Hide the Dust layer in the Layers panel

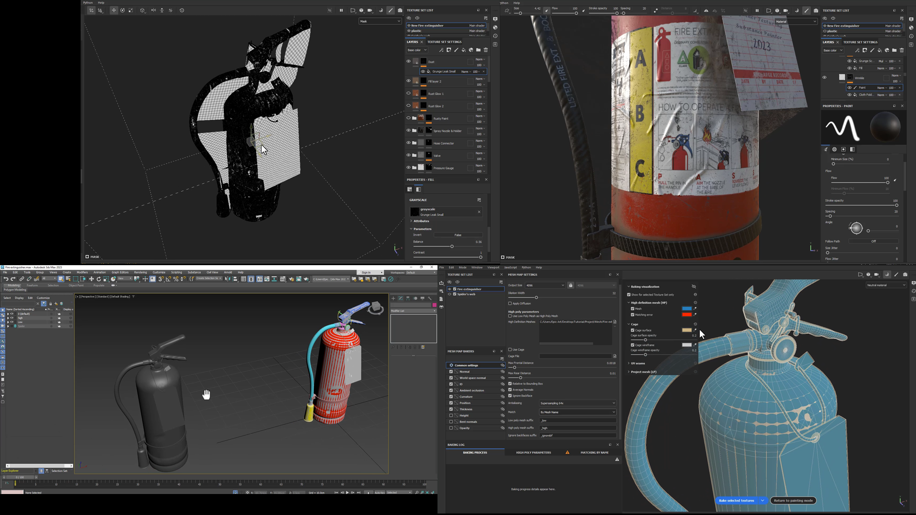(408, 61)
